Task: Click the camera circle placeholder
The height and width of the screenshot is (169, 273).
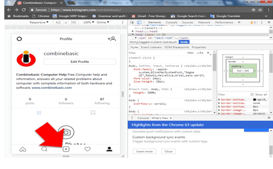Action: (x=66, y=132)
